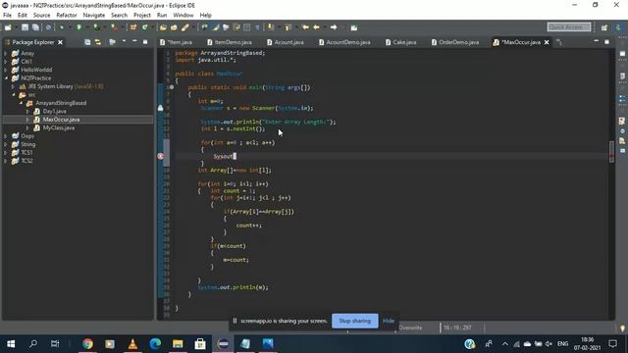Click Collapse All in Package Explorer
The width and height of the screenshot is (628, 353).
tap(87, 42)
